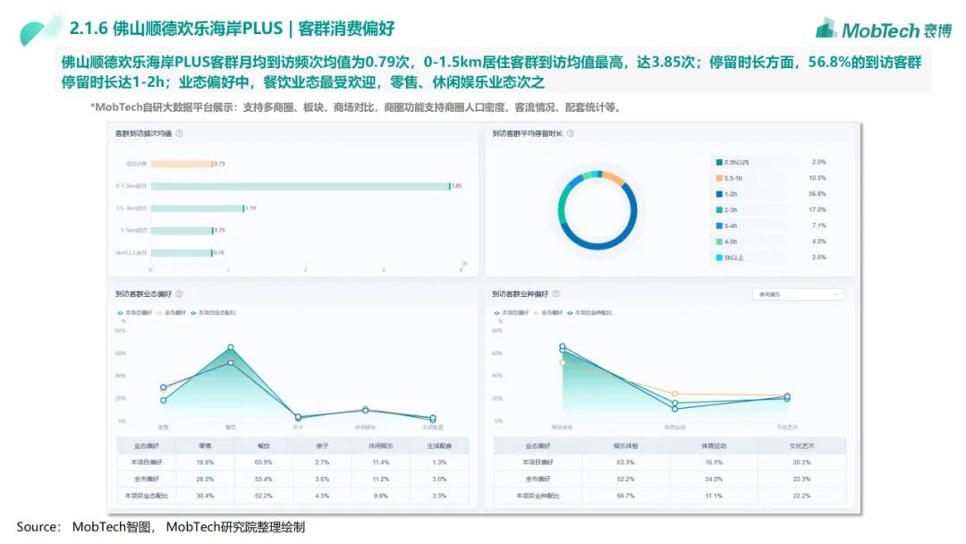This screenshot has width=966, height=544.
Task: Toggle the 0.5h以内 legend swatch
Action: tap(719, 163)
